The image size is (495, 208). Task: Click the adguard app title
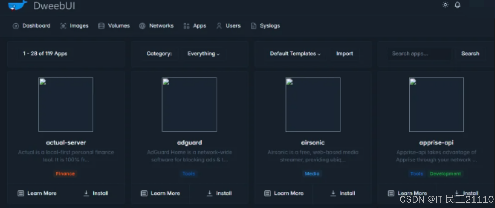(189, 143)
